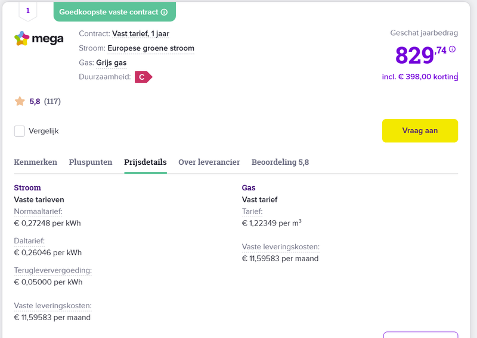This screenshot has width=477, height=338.
Task: Show the Beoordeling 5,8 tab
Action: [280, 162]
